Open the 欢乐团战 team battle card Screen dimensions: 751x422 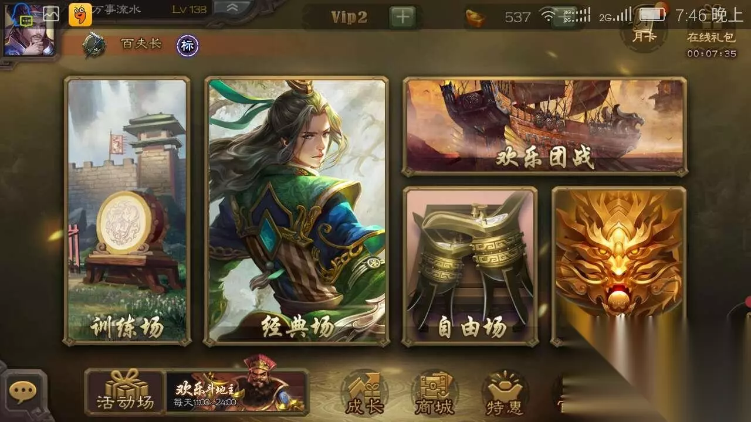545,126
